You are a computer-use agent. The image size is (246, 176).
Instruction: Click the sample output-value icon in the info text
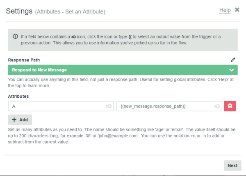73,37
